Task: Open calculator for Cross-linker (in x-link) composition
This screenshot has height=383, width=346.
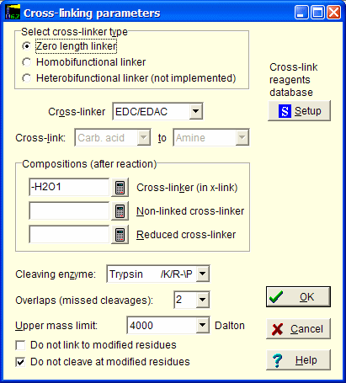Action: coord(120,187)
